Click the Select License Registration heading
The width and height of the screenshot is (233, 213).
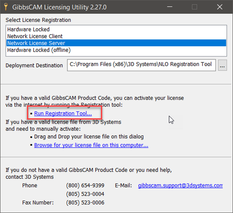pos(38,20)
